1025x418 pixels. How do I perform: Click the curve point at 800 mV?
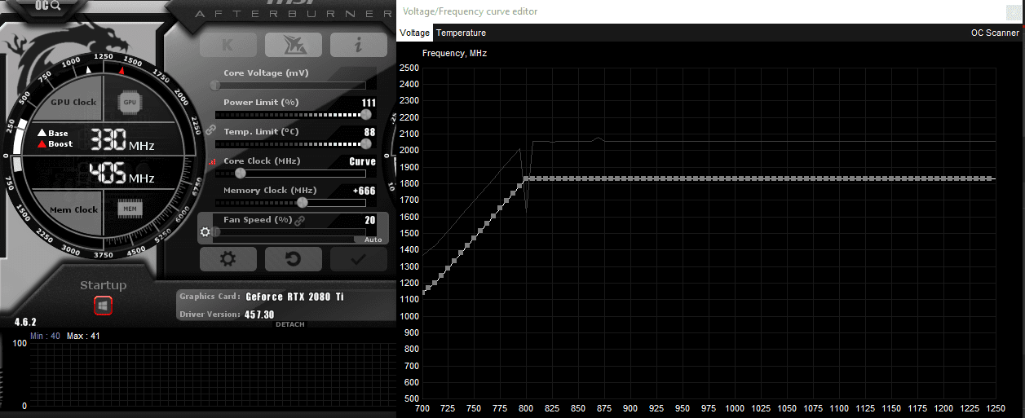pyautogui.click(x=526, y=178)
